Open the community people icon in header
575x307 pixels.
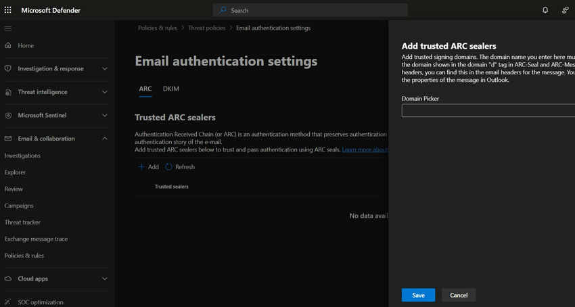coord(565,10)
